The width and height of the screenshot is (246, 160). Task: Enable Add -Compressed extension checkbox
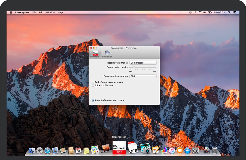pyautogui.click(x=93, y=82)
